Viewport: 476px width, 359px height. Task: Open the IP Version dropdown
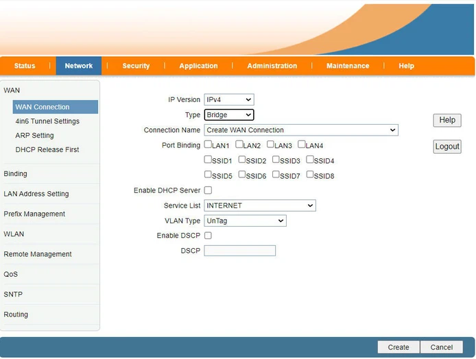tap(229, 100)
